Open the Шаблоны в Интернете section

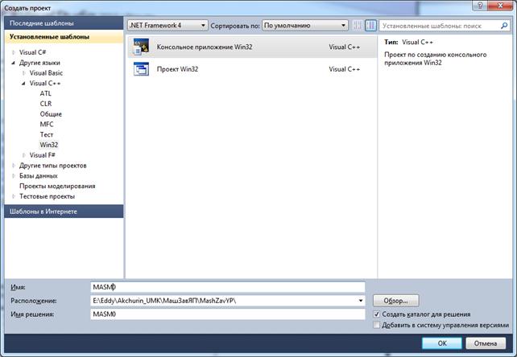[x=64, y=211]
